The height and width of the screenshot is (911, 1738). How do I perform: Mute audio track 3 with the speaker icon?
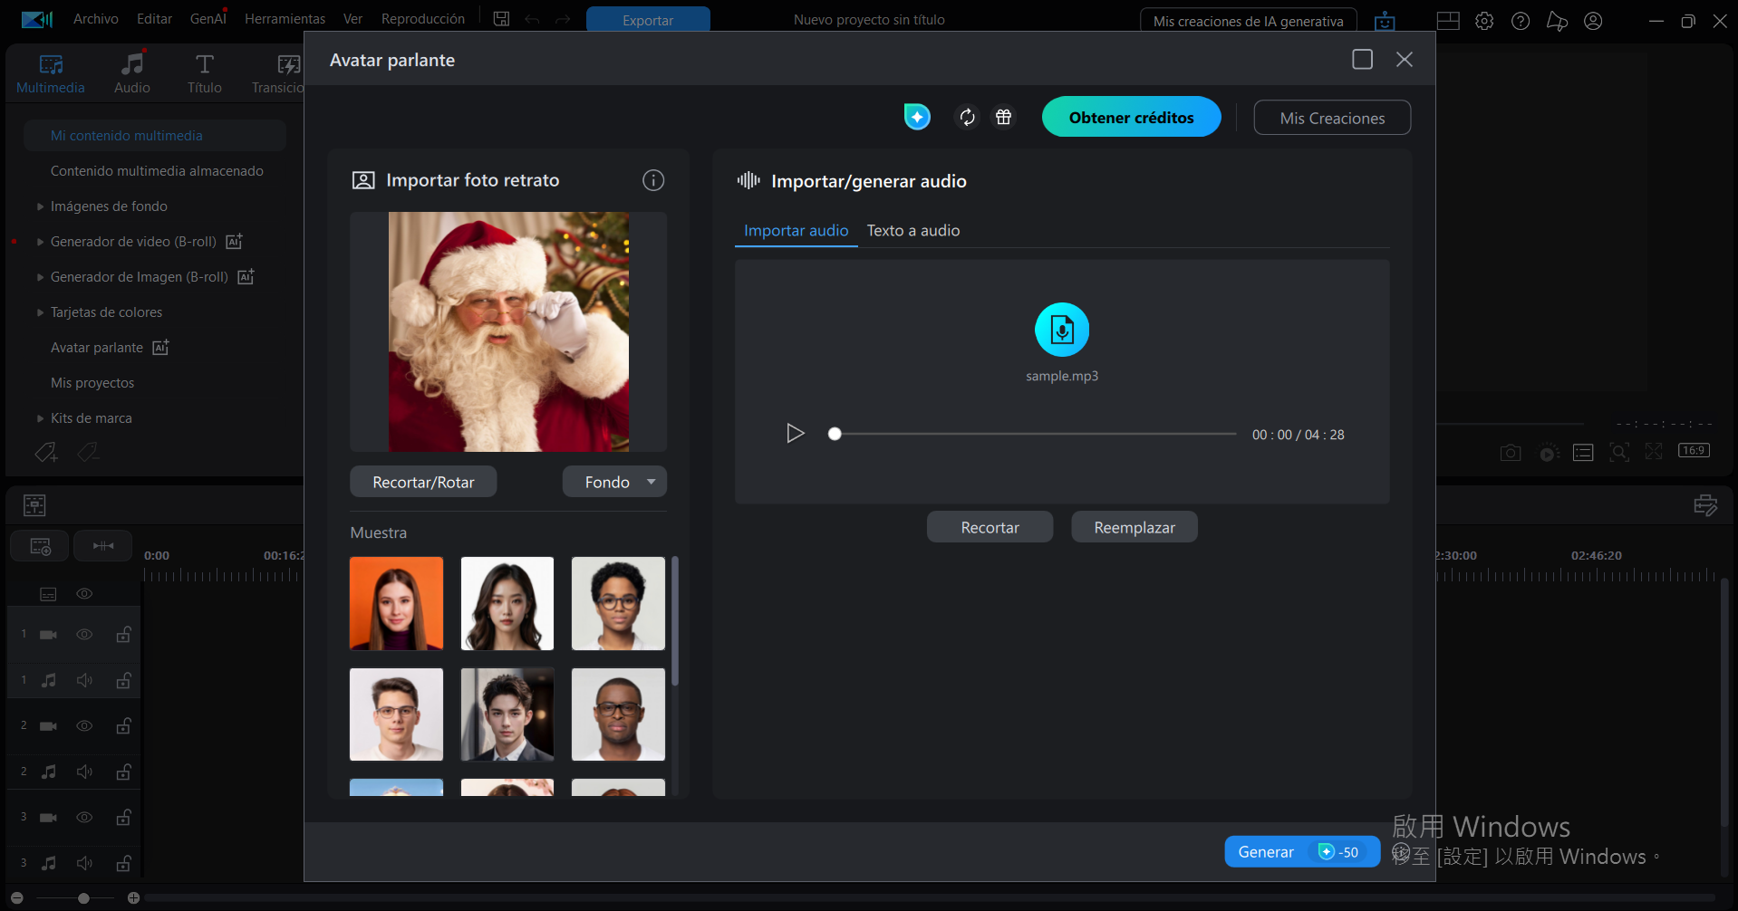[x=84, y=862]
